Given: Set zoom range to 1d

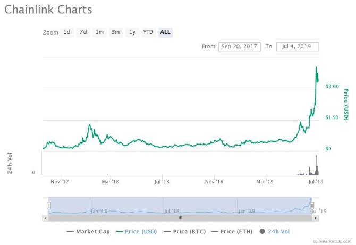Looking at the screenshot, I should point(67,32).
